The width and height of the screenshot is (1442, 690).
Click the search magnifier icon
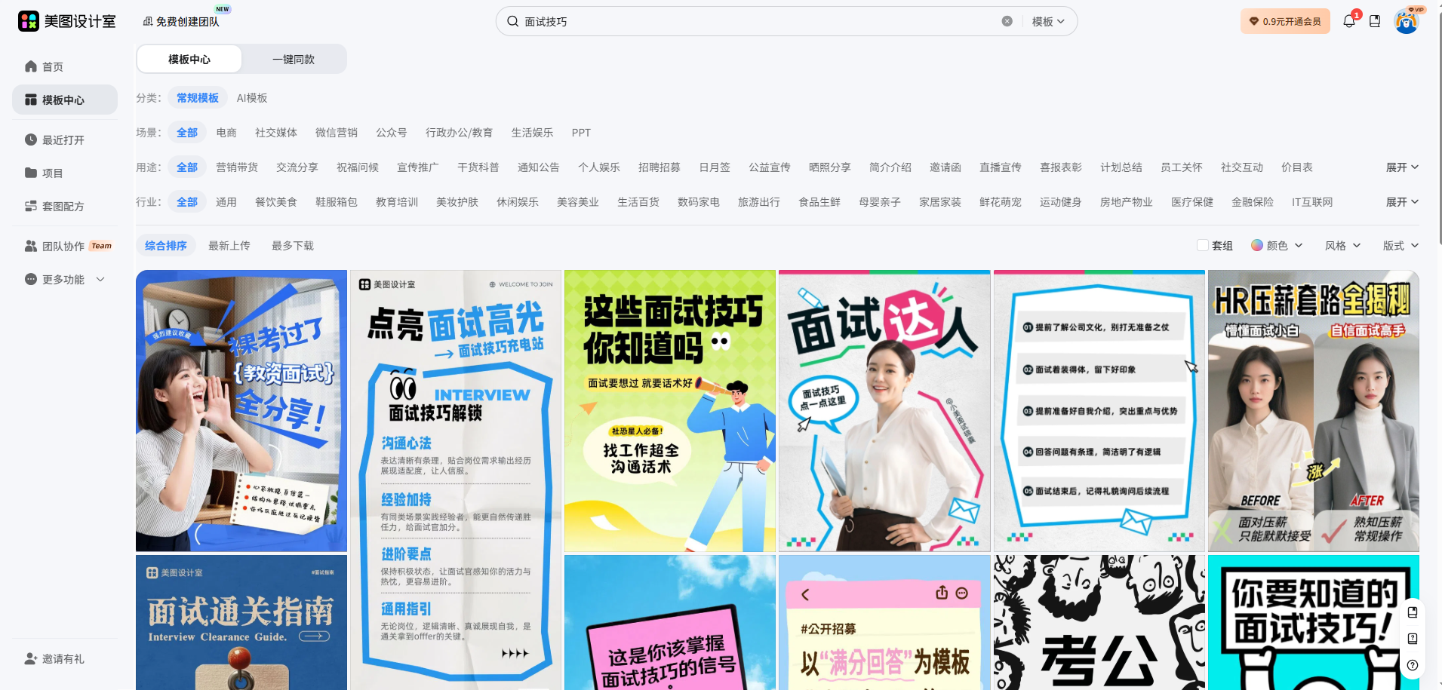513,21
